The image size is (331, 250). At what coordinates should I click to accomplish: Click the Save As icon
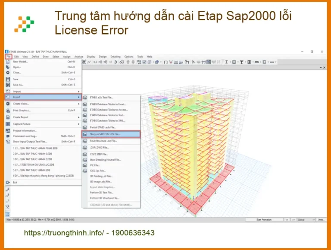coord(8,85)
